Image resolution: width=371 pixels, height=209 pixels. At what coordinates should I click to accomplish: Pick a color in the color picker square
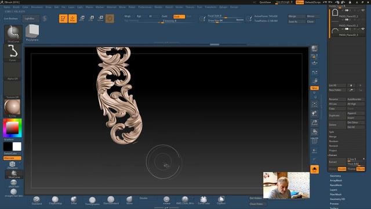(12, 128)
